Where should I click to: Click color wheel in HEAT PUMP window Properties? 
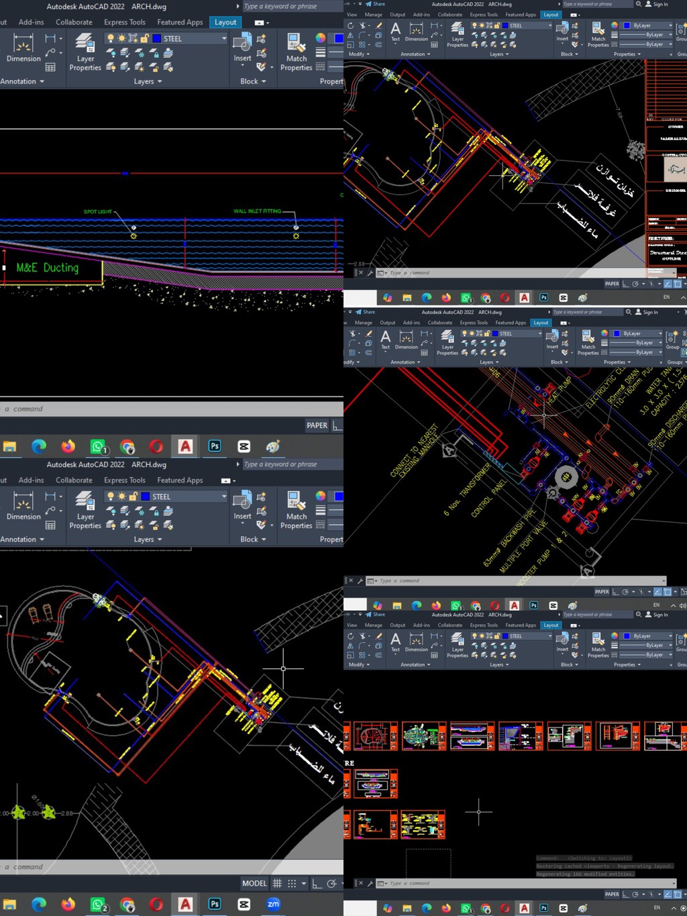[x=604, y=334]
